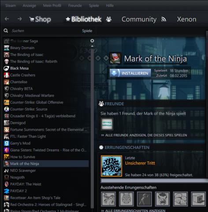Open the Xenon profile tab

(186, 19)
